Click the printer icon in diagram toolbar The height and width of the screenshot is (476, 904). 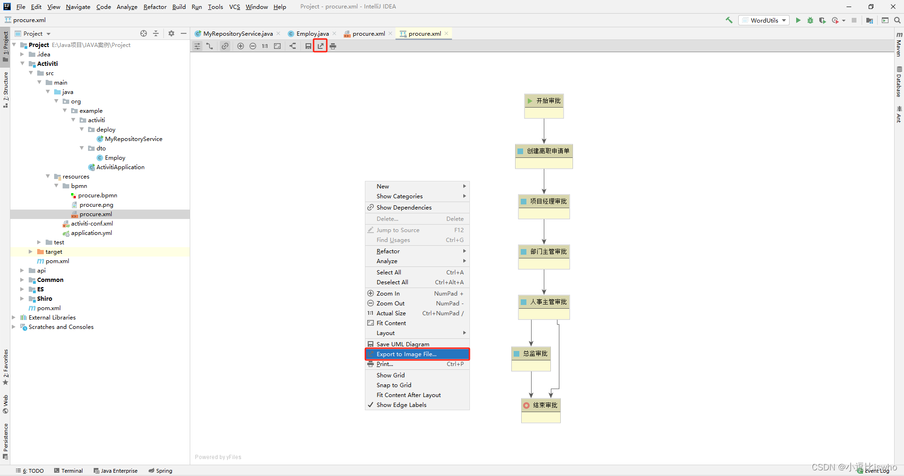point(333,46)
